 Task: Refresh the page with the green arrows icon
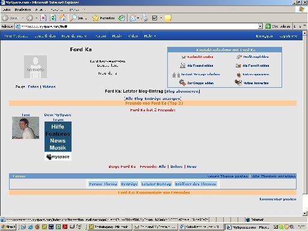point(53,18)
